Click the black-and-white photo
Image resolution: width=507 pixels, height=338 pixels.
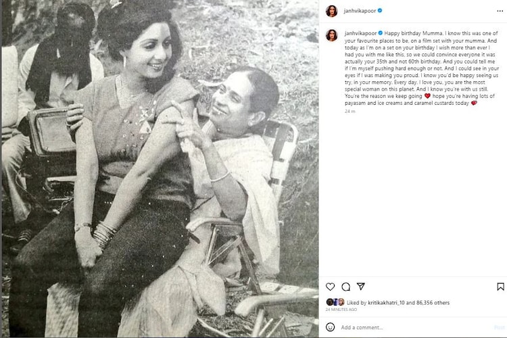click(160, 168)
